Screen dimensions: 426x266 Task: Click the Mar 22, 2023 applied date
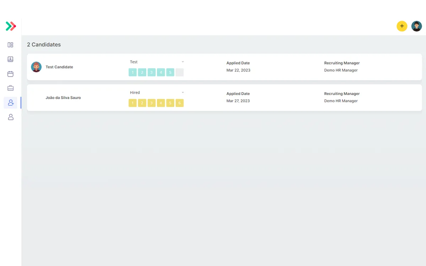[x=238, y=70]
